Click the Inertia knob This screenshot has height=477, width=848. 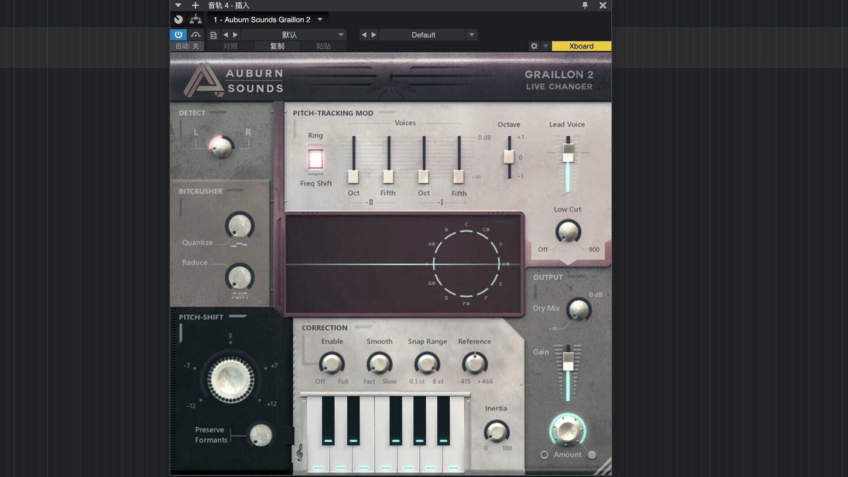coord(496,432)
